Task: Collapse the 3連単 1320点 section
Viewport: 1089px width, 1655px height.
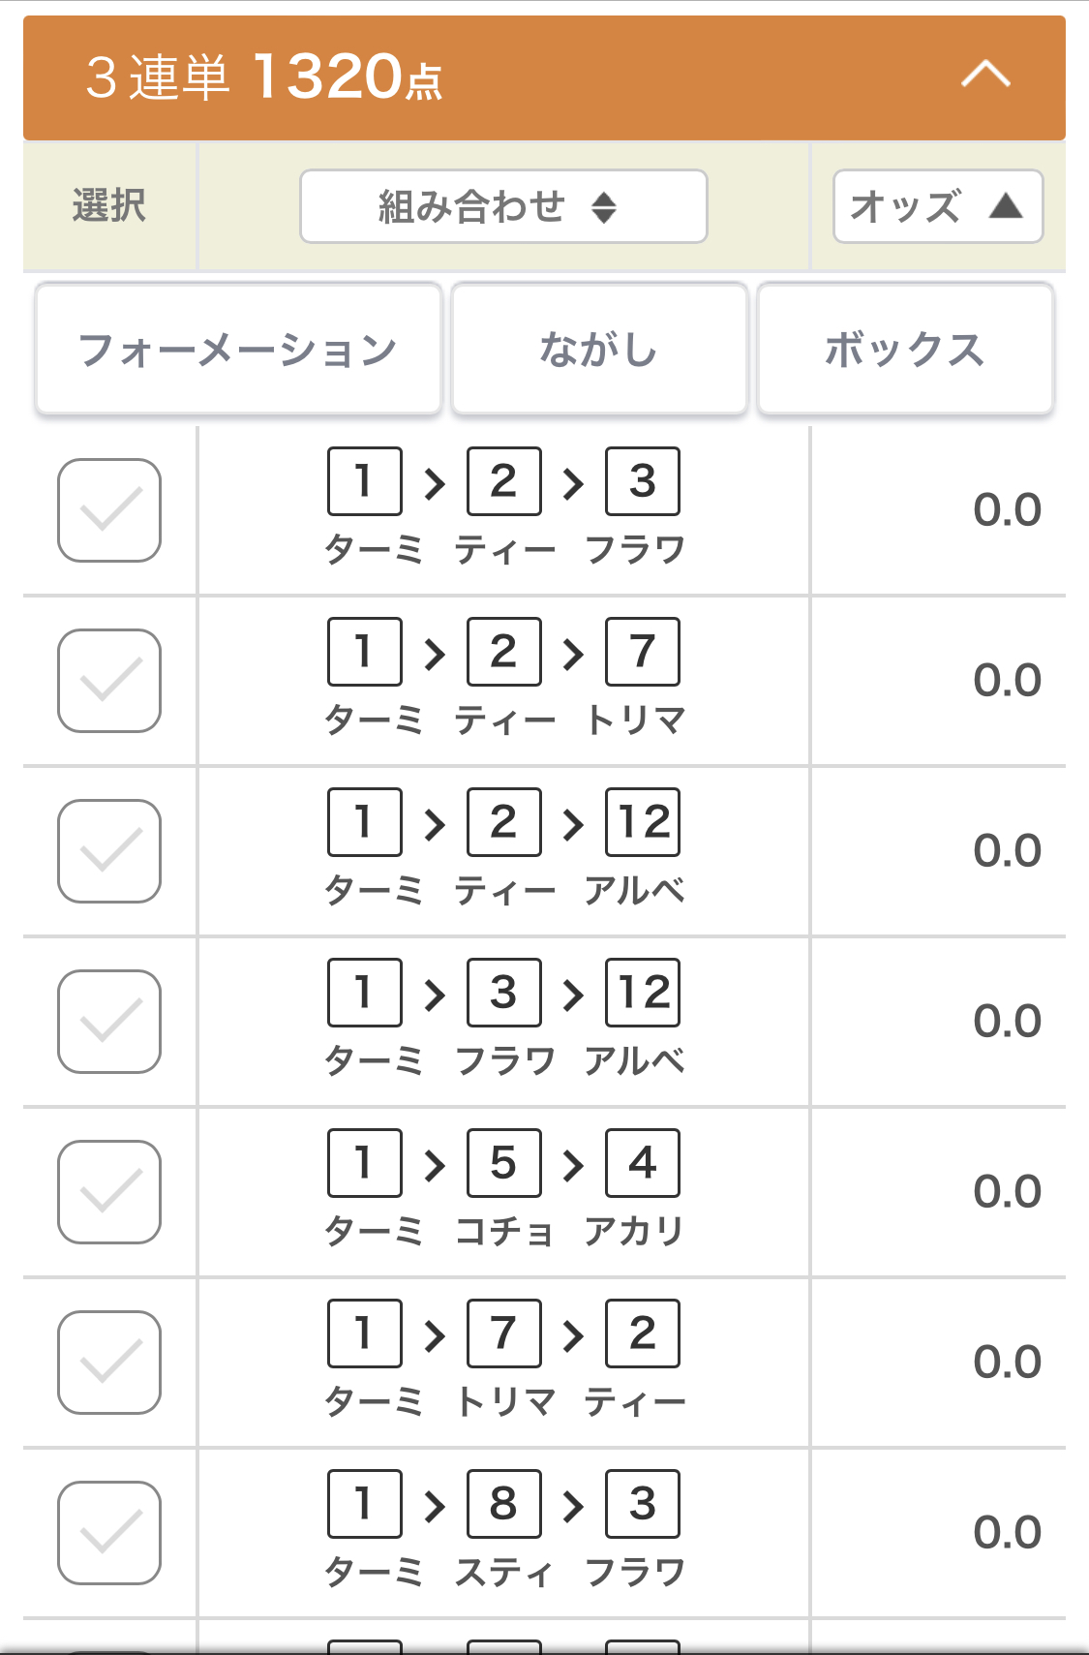Action: [985, 76]
